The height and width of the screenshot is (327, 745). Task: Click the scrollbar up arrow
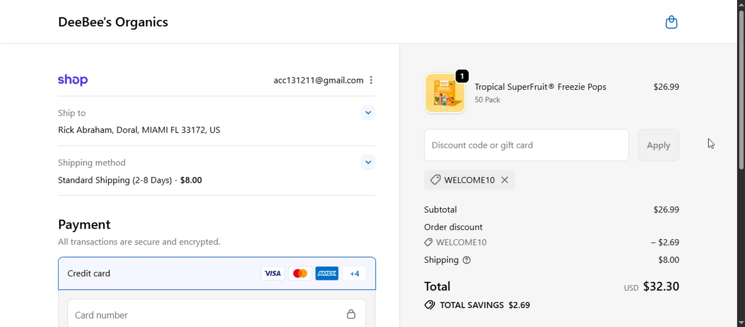coord(741,4)
